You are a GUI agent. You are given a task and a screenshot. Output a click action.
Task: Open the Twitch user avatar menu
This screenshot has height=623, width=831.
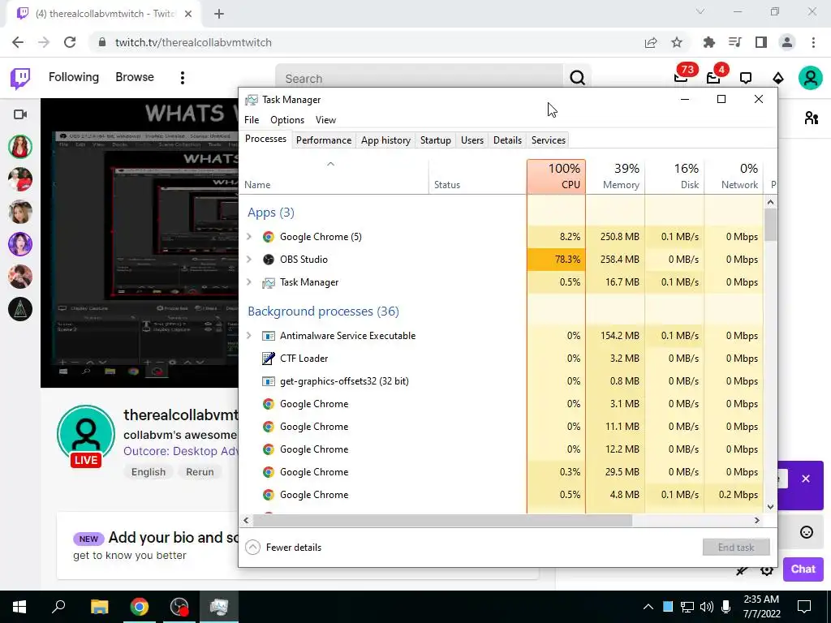click(x=811, y=79)
